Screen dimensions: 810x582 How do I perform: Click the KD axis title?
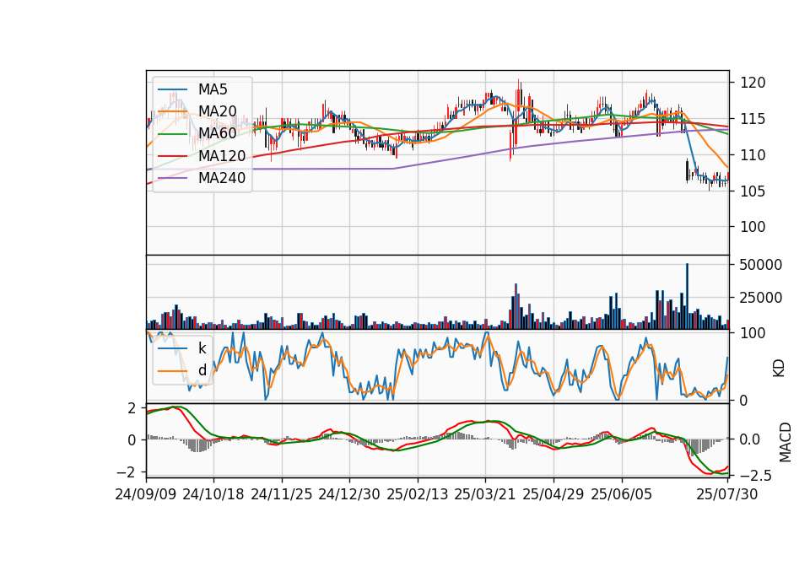(x=779, y=368)
